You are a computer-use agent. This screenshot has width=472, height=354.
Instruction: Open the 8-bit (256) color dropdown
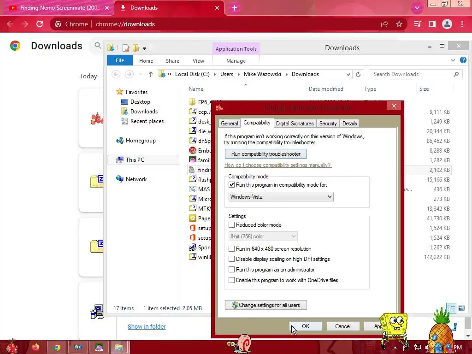coord(263,236)
